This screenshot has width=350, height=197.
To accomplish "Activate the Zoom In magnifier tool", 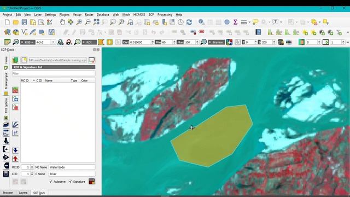I will pyautogui.click(x=79, y=22).
